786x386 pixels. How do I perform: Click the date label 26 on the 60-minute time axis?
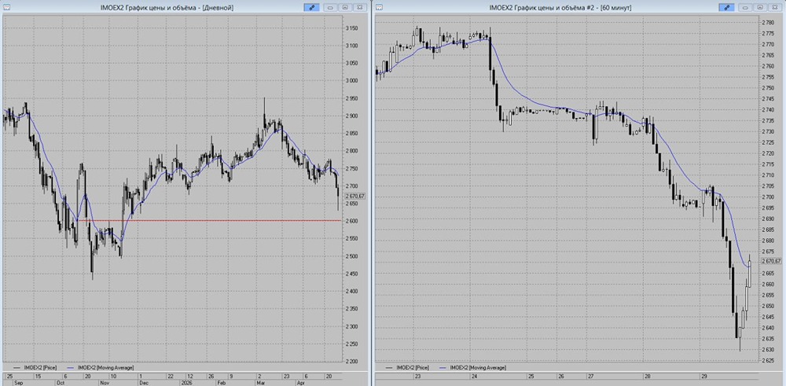[561, 376]
